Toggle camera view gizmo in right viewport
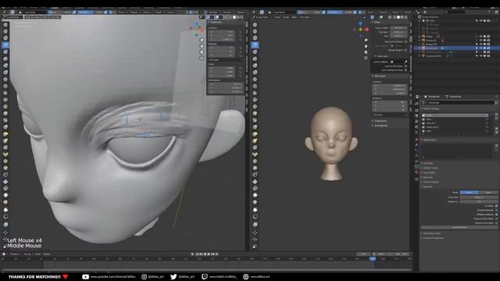This screenshot has width=500, height=281. pos(366,52)
